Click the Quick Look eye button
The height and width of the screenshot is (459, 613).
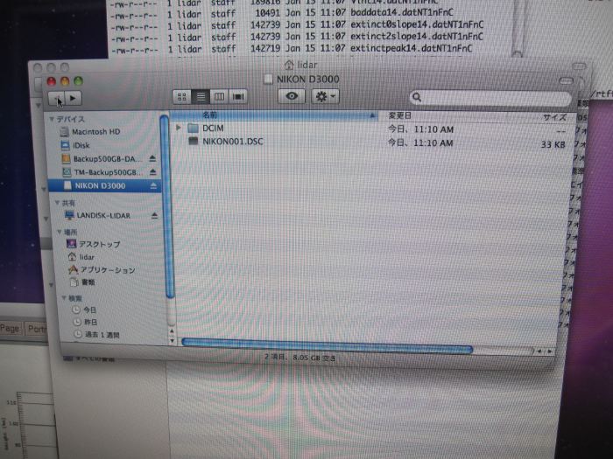tap(292, 96)
